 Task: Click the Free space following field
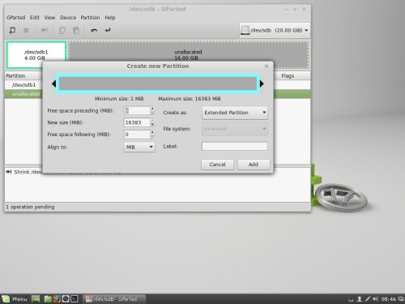click(137, 135)
